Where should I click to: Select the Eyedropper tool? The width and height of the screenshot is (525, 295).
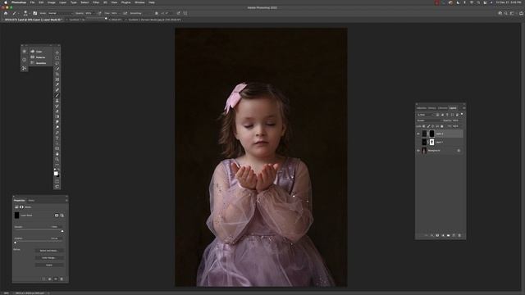point(57,84)
